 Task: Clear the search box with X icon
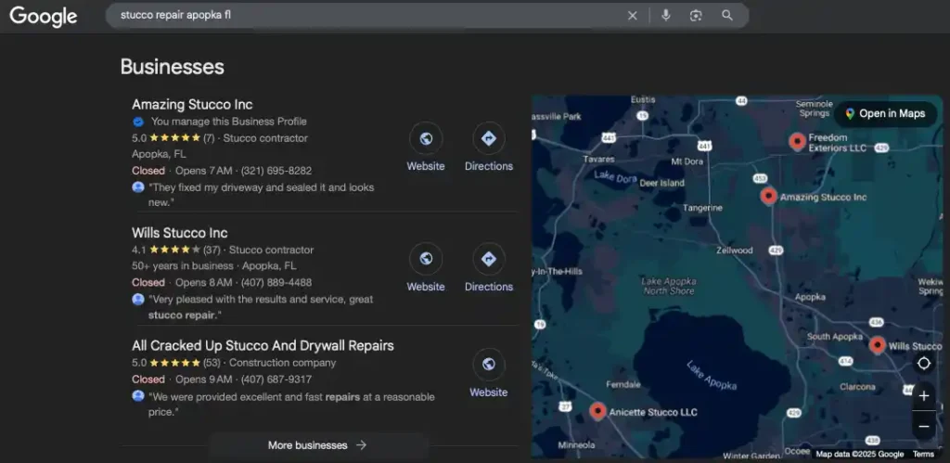[633, 16]
